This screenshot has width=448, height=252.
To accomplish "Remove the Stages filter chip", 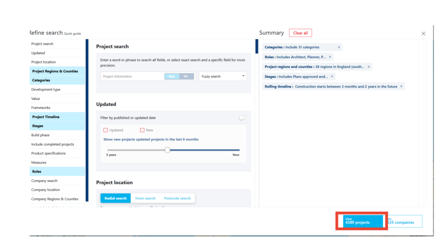I will 332,77.
